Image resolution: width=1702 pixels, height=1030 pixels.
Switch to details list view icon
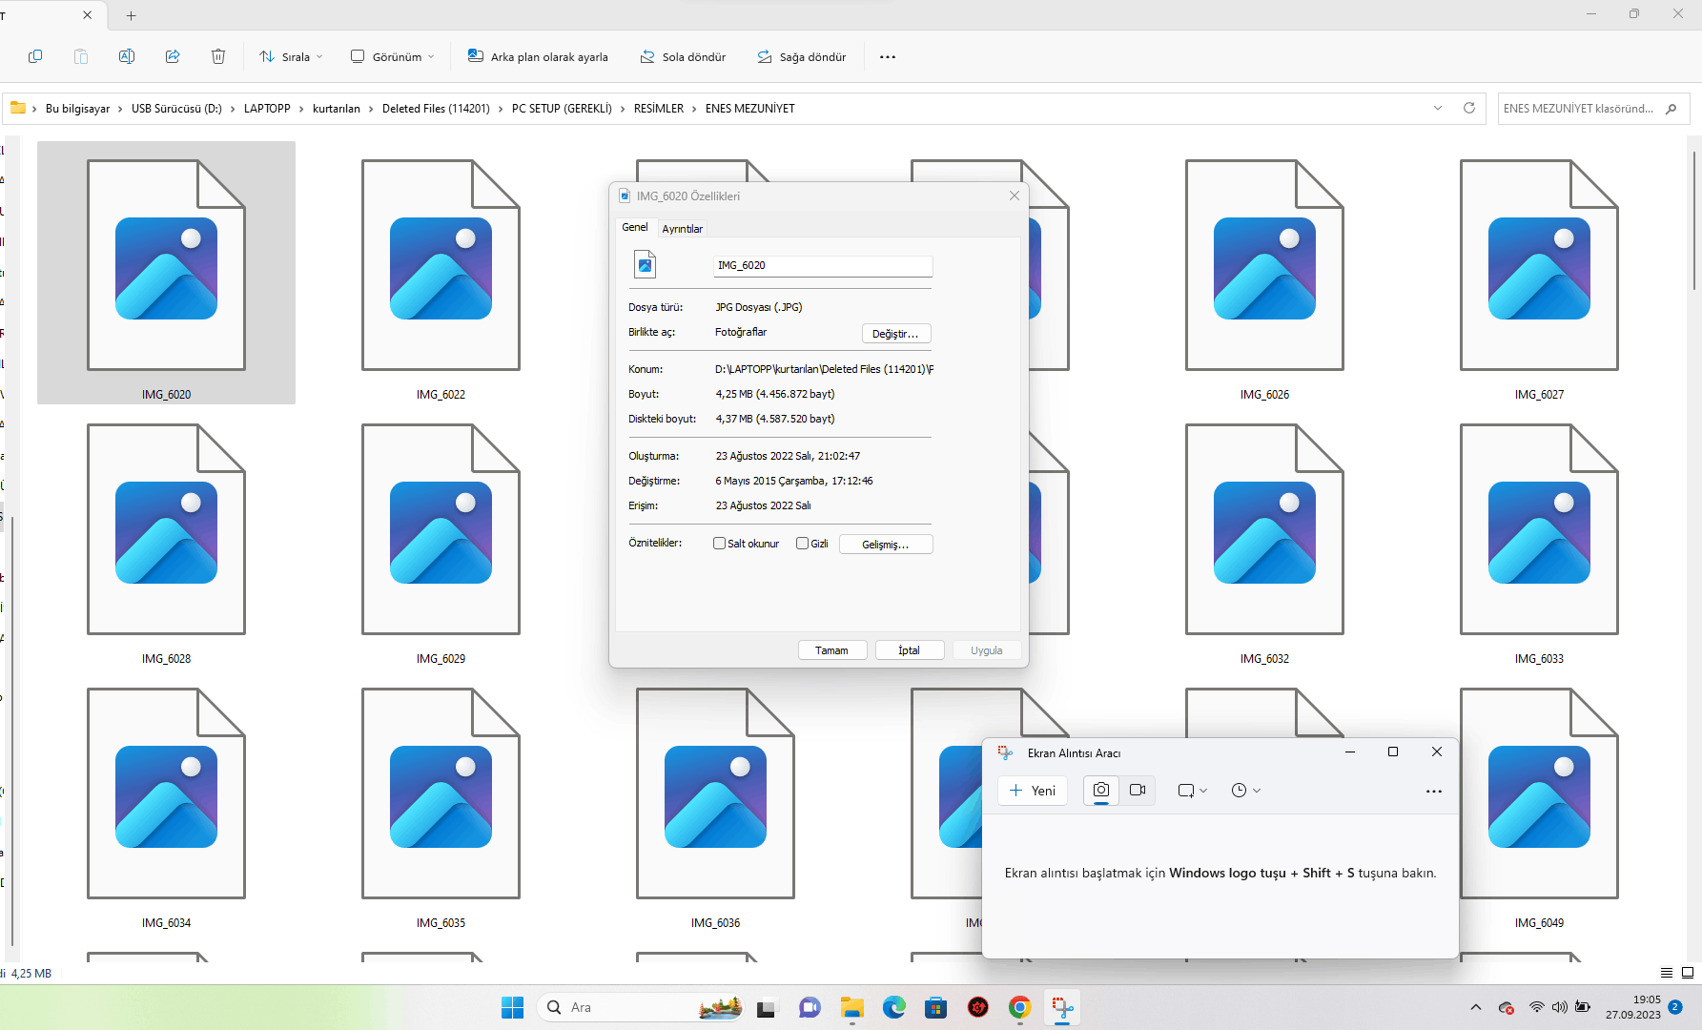tap(1667, 973)
